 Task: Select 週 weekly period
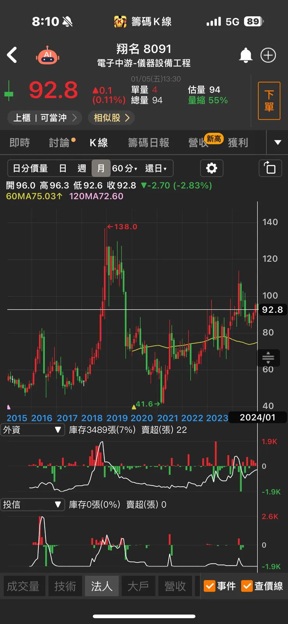pos(82,168)
